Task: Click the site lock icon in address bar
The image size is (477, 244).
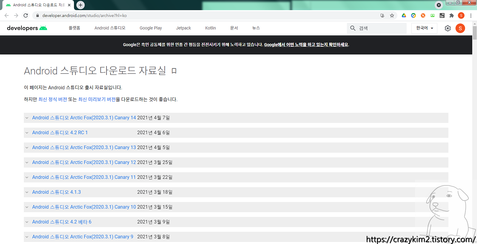Action: coord(38,15)
